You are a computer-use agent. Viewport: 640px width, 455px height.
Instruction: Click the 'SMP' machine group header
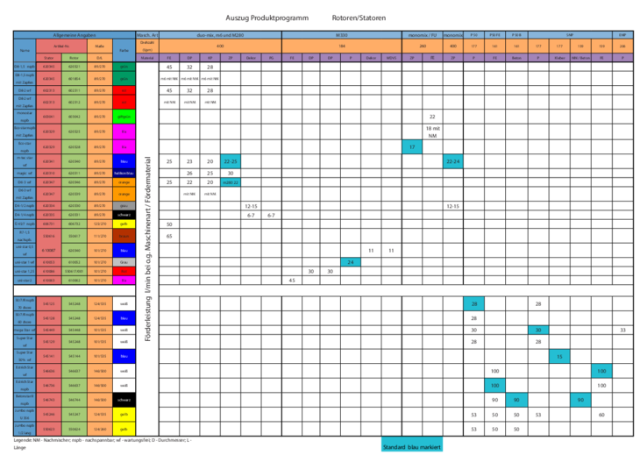click(569, 34)
